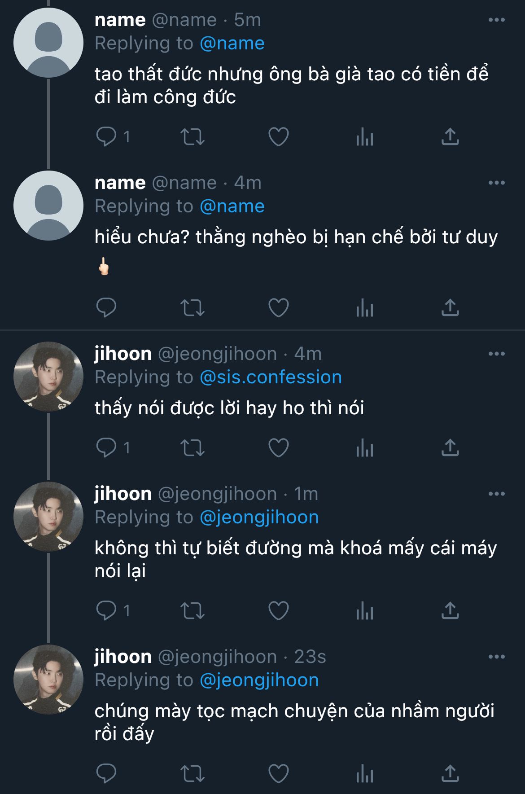This screenshot has height=794, width=525.
Task: Retweet the "không thì tự biết" tweet
Action: click(x=192, y=611)
